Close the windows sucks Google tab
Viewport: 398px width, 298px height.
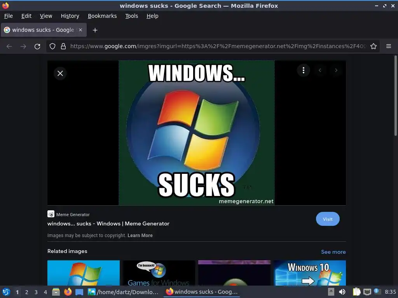pyautogui.click(x=80, y=30)
